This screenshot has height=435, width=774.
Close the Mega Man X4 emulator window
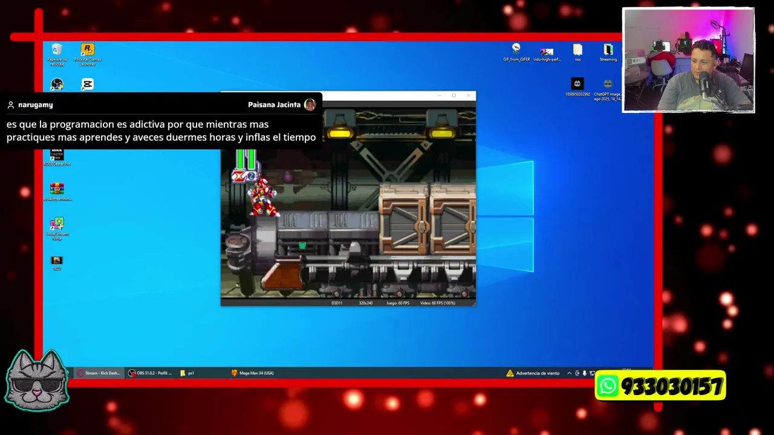[x=468, y=95]
